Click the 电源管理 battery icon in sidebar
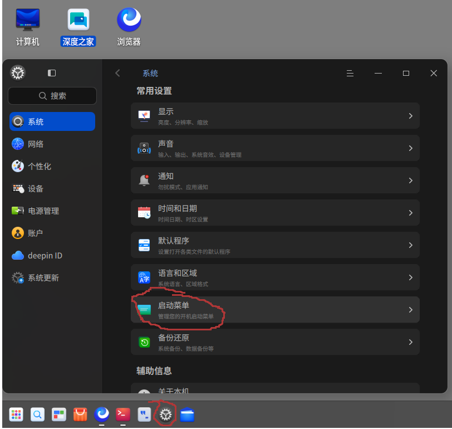This screenshot has width=452, height=429. pyautogui.click(x=18, y=211)
